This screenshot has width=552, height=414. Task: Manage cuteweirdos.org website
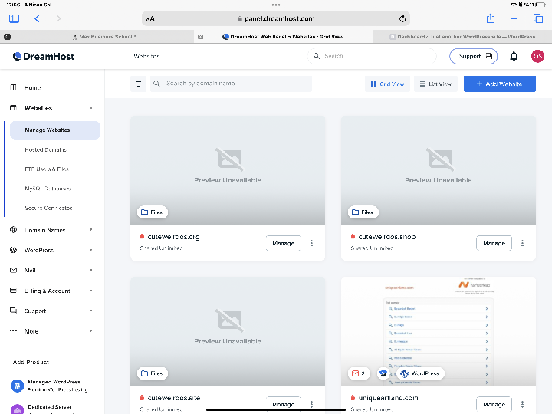click(x=284, y=243)
